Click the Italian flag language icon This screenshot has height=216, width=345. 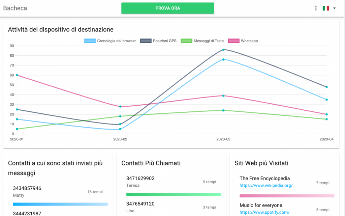[x=325, y=8]
